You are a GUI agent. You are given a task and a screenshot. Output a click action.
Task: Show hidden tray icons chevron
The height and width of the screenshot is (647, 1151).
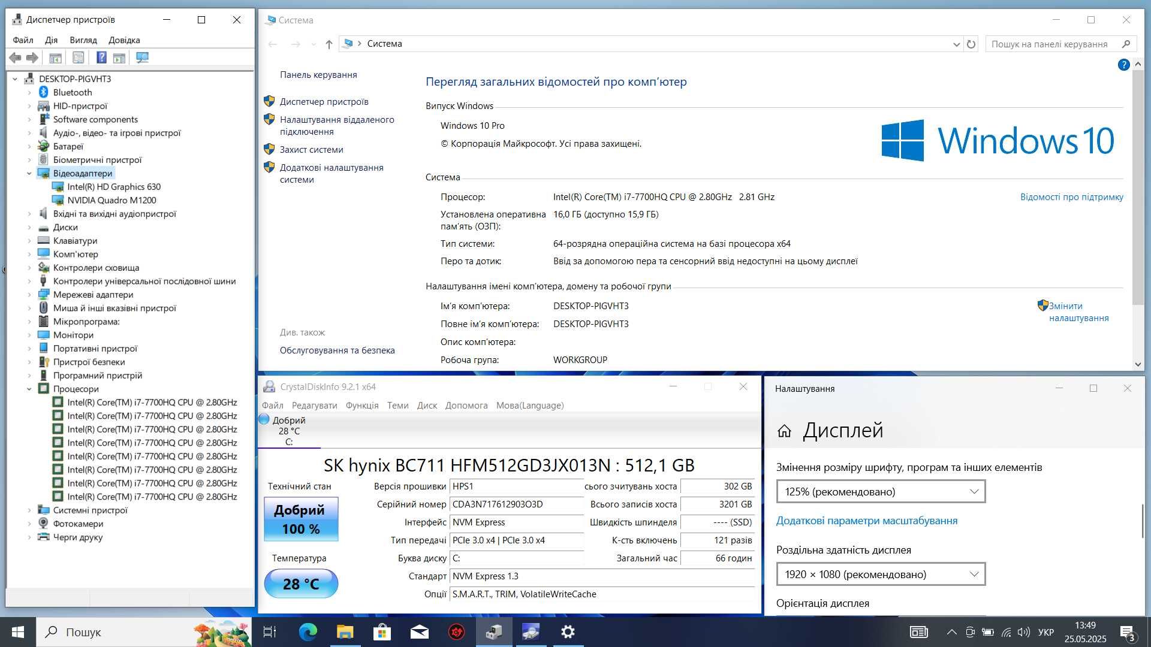point(951,632)
